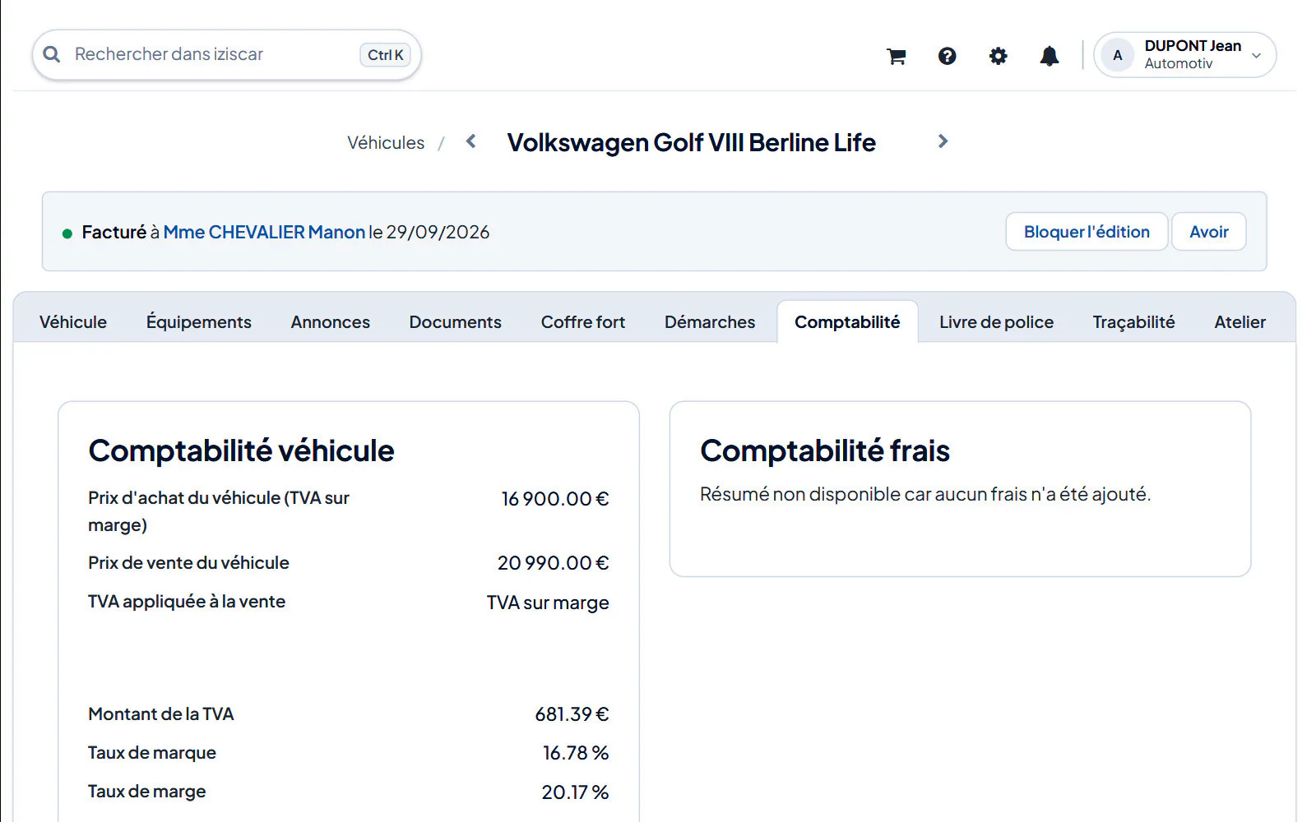1316x822 pixels.
Task: Click the Ctrl K shortcut badge
Action: (385, 55)
